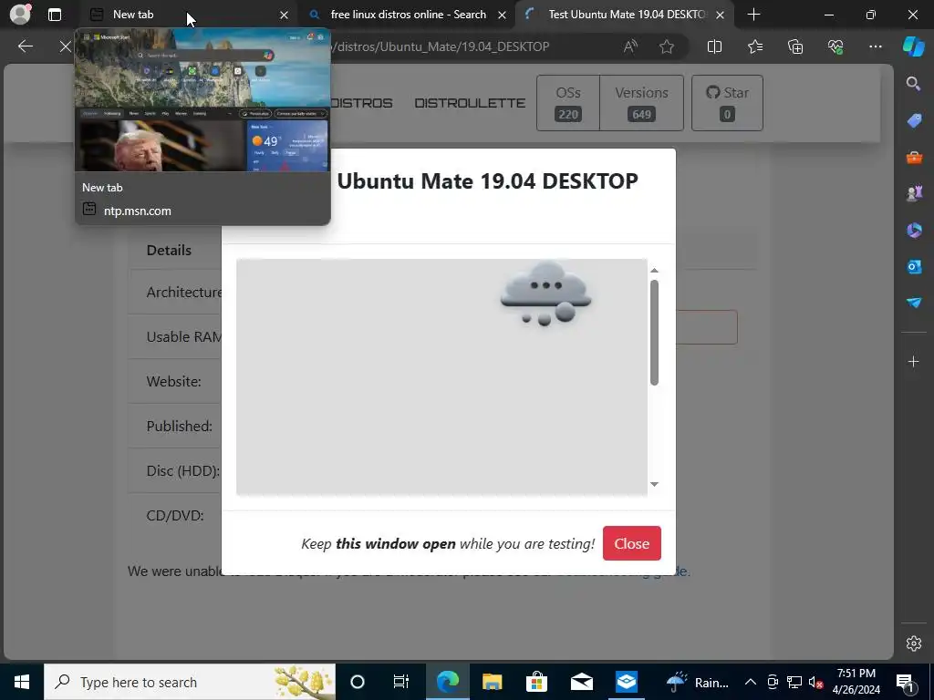Click the Details table header
The width and height of the screenshot is (934, 700).
[x=169, y=250]
